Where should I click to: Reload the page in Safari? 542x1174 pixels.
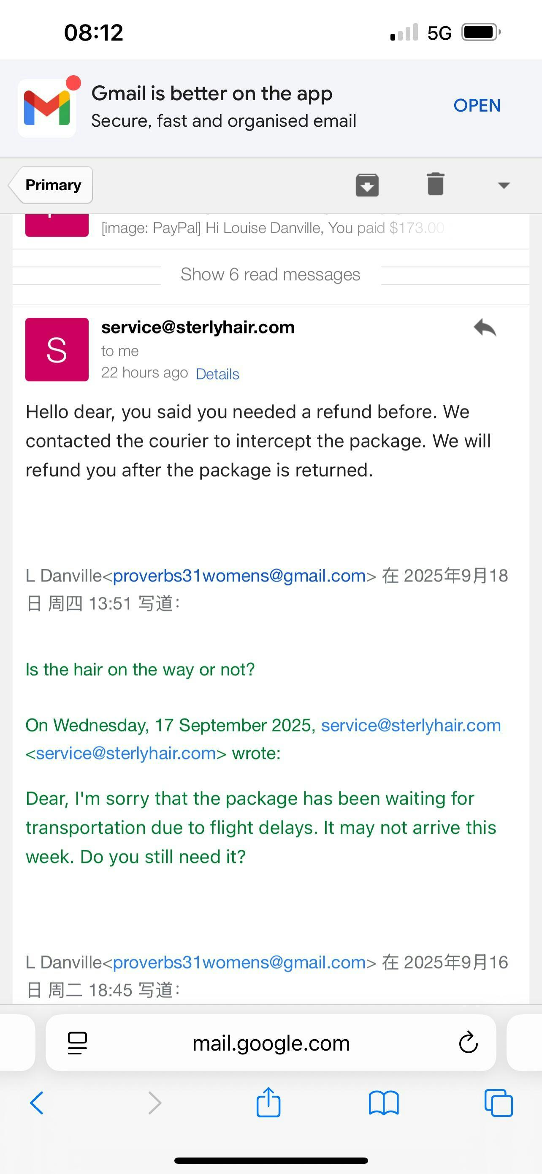pyautogui.click(x=468, y=1043)
